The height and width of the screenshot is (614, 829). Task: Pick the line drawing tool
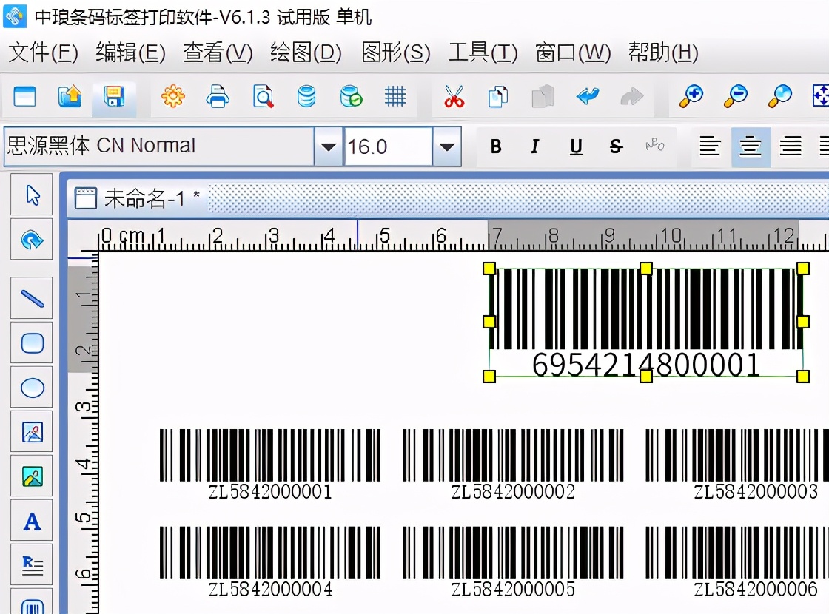[x=31, y=298]
